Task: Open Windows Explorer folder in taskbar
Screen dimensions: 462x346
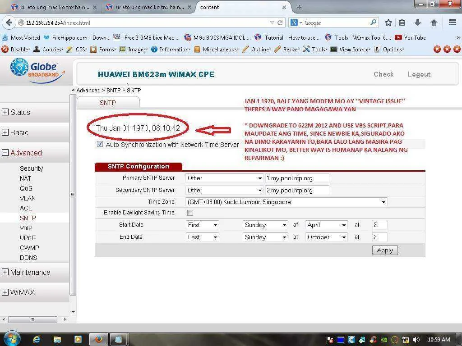Action: tap(57, 340)
